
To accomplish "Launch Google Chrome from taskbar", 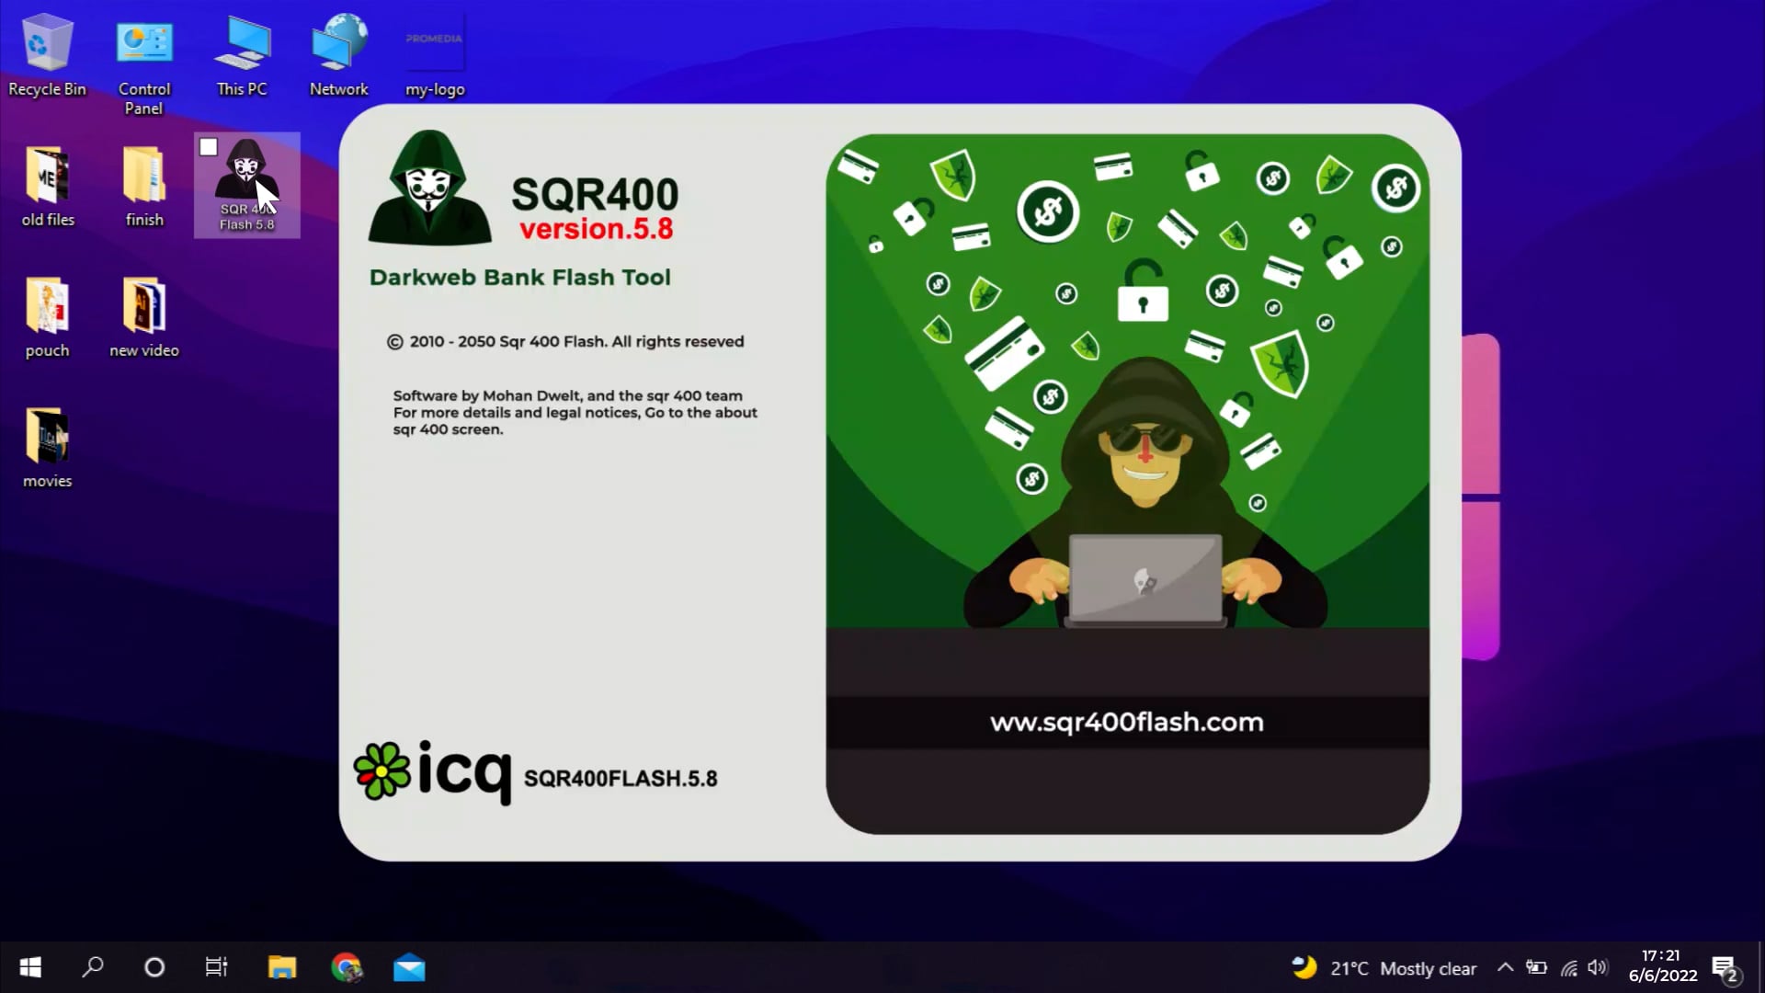I will click(347, 967).
